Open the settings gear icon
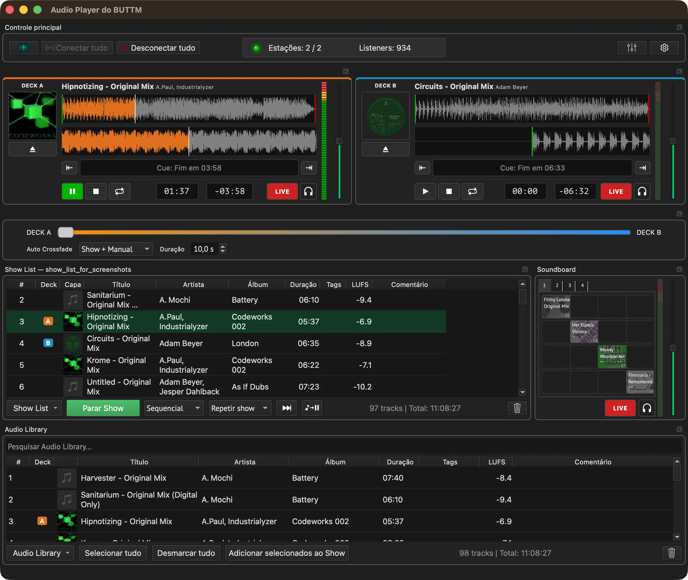 point(664,48)
